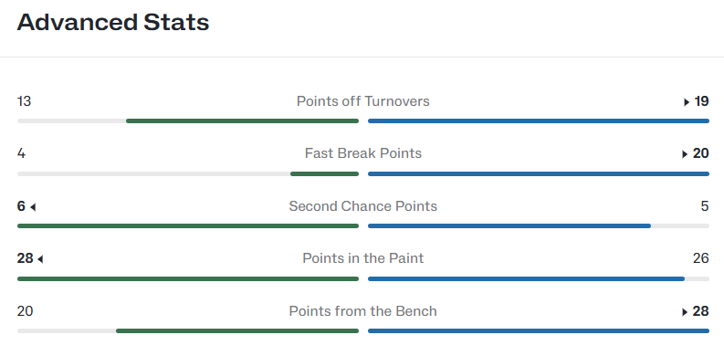Click the green Second Chance Points bar
Screen dimensions: 724x356
click(188, 225)
